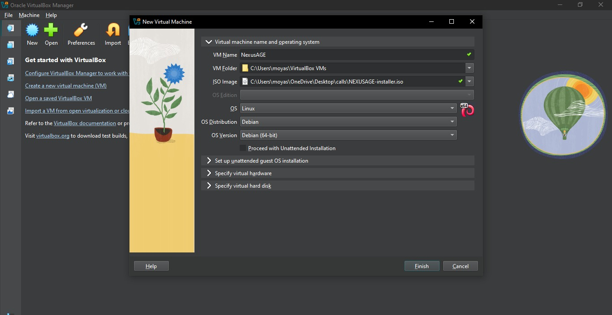The width and height of the screenshot is (612, 315).
Task: Open Preferences via the wrench icon
Action: click(x=81, y=30)
